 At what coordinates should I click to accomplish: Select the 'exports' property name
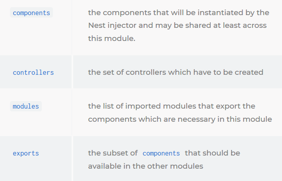pyautogui.click(x=26, y=153)
